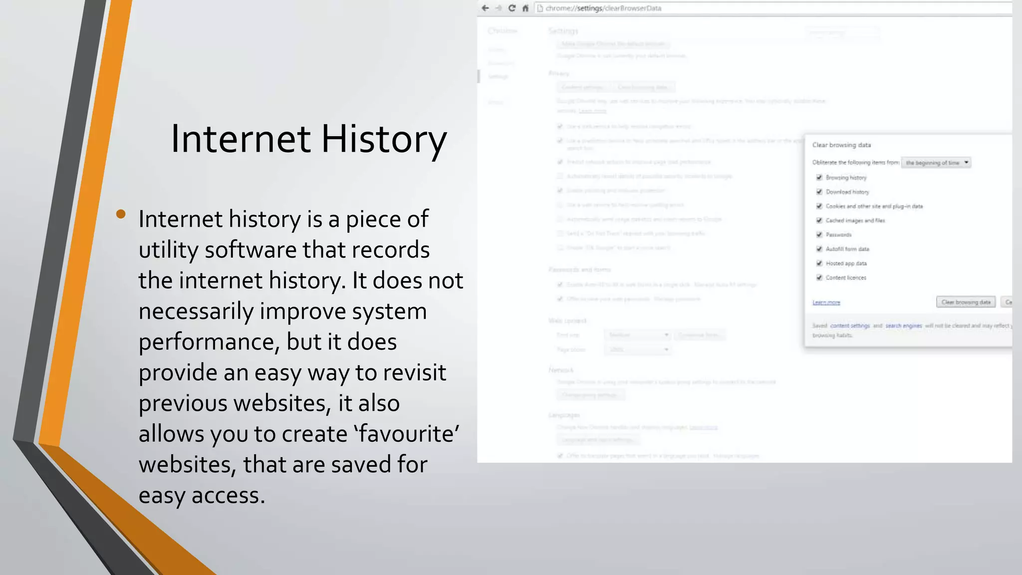Select Settings in the Chrome sidebar
This screenshot has height=575, width=1022.
pos(498,76)
